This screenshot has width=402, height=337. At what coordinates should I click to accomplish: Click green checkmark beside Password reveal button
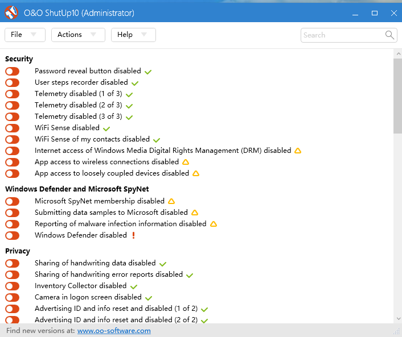coord(148,72)
